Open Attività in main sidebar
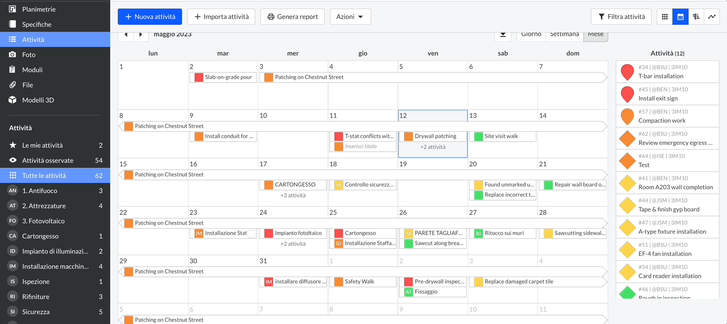This screenshot has height=324, width=727. 55,39
